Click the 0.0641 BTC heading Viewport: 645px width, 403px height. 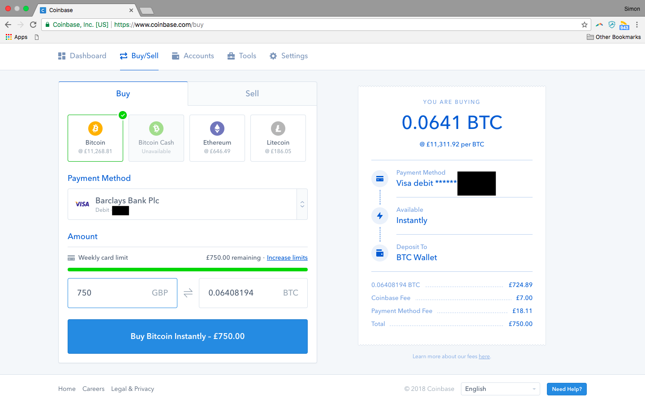452,123
